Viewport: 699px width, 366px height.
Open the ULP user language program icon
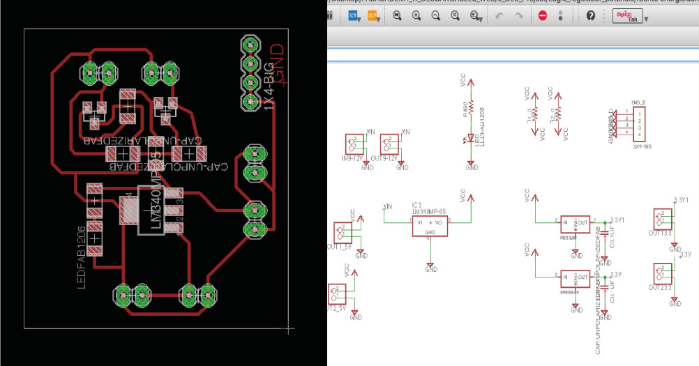point(373,16)
